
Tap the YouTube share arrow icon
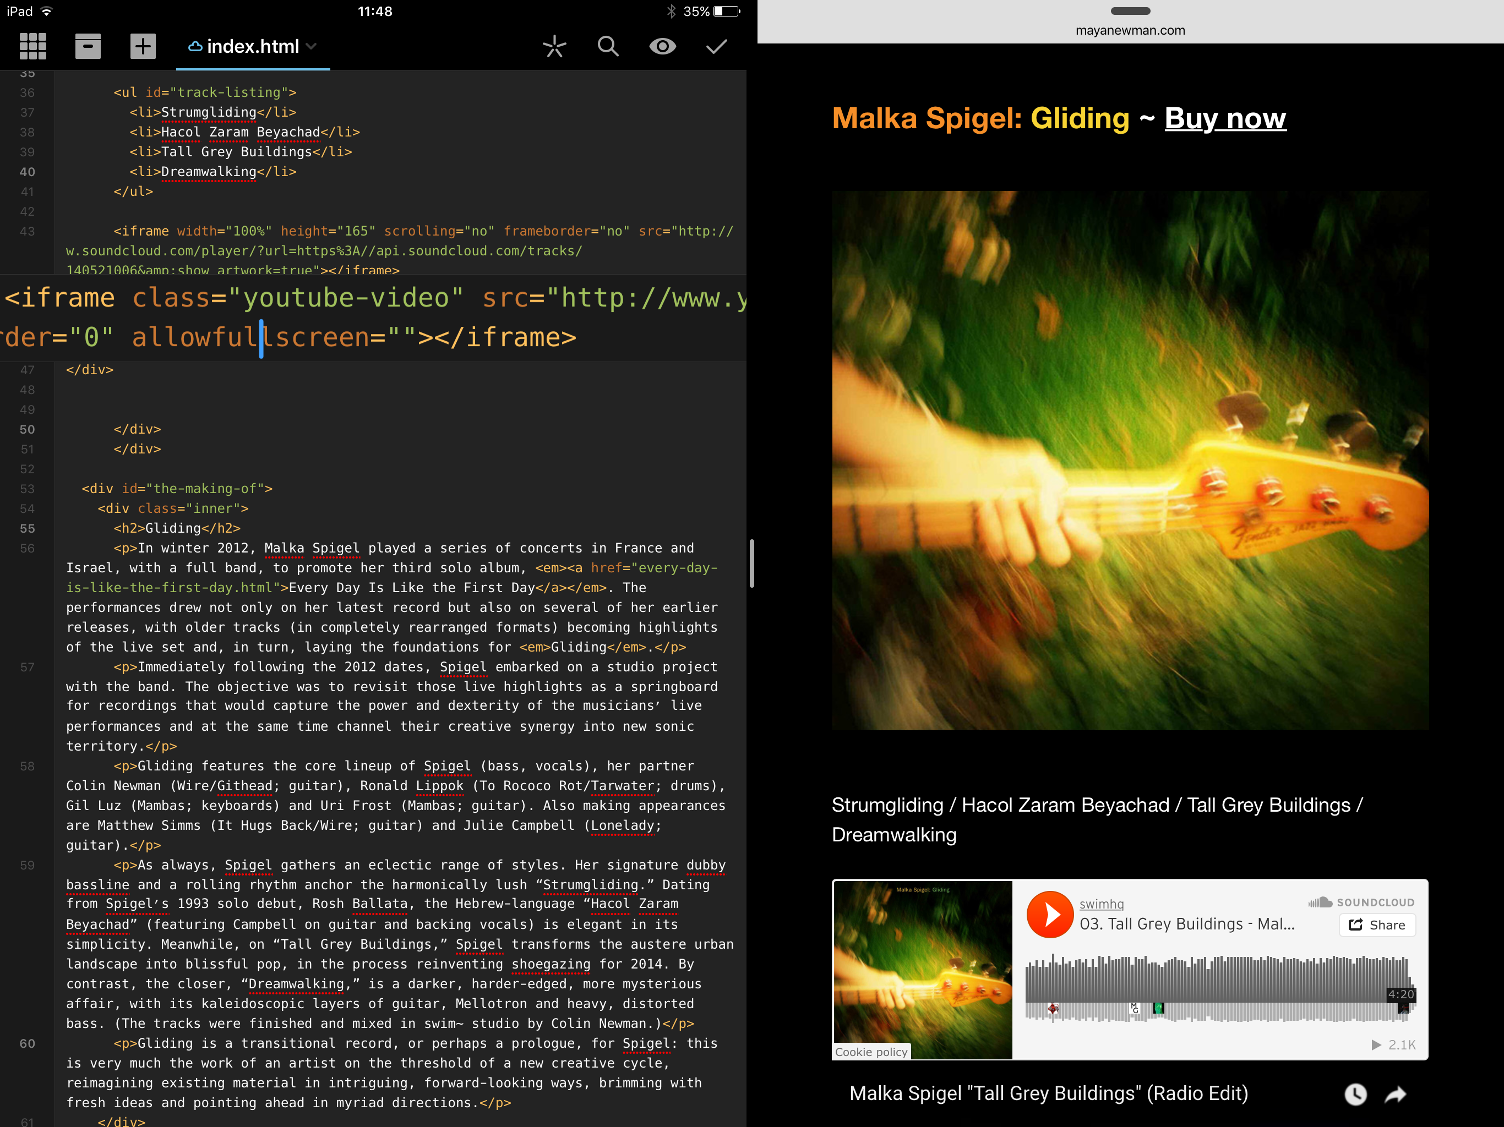(1395, 1093)
